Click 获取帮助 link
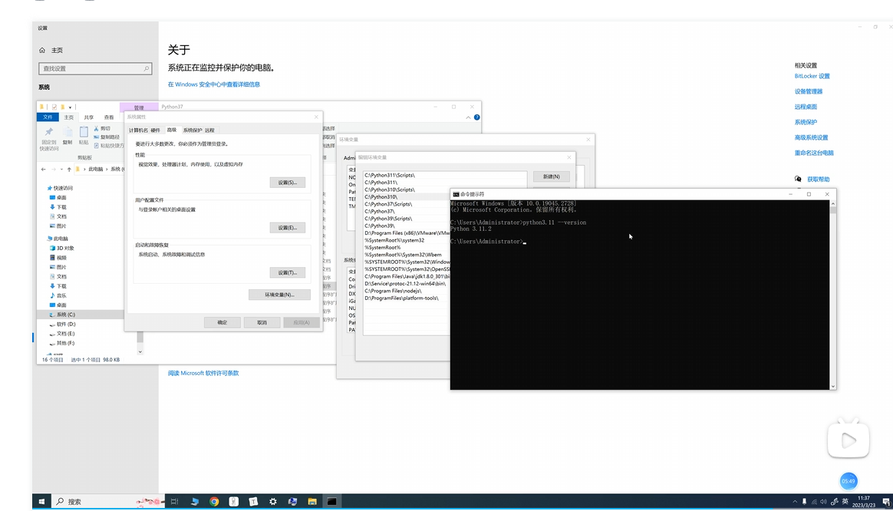893x511 pixels. [818, 179]
